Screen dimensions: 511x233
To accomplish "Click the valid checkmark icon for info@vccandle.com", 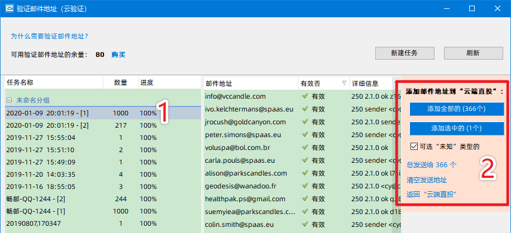I will 305,96.
